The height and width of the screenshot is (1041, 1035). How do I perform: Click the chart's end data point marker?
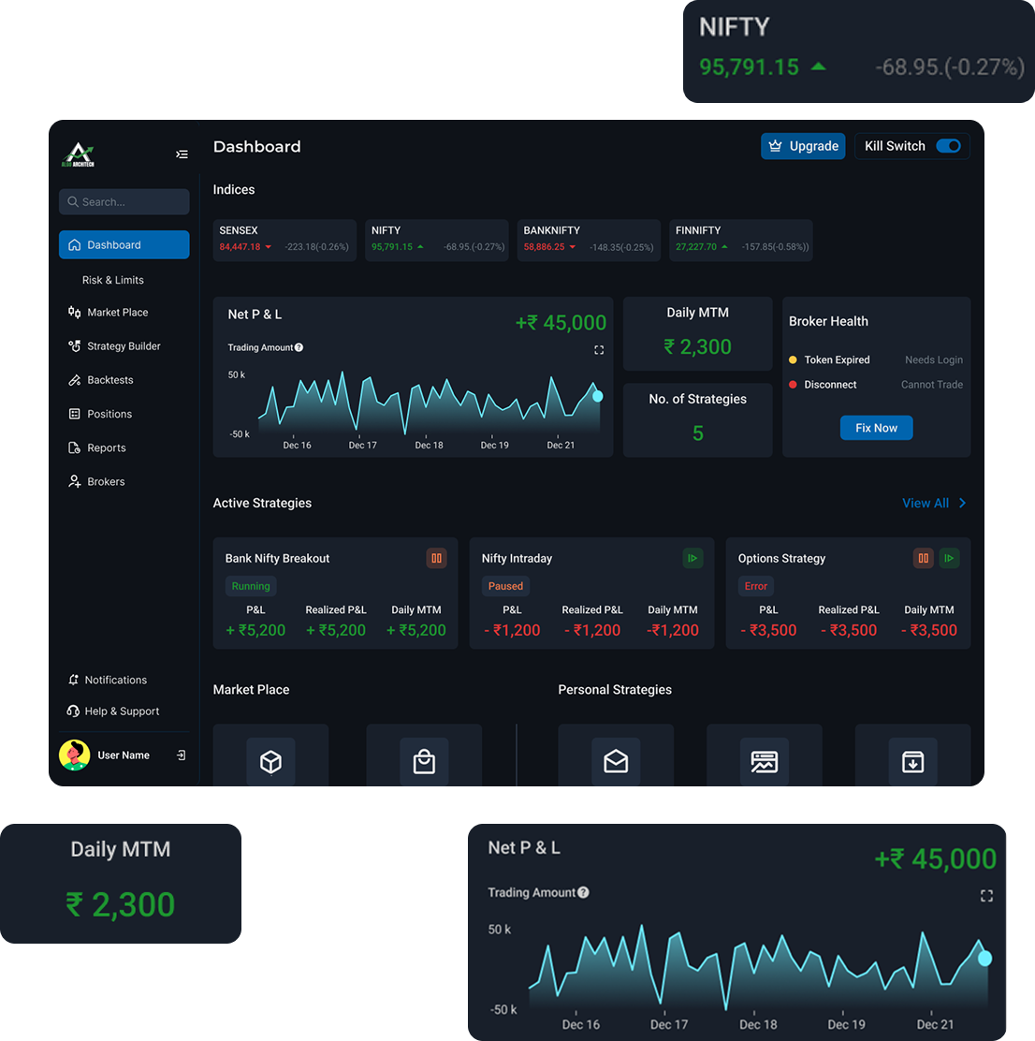[x=597, y=396]
